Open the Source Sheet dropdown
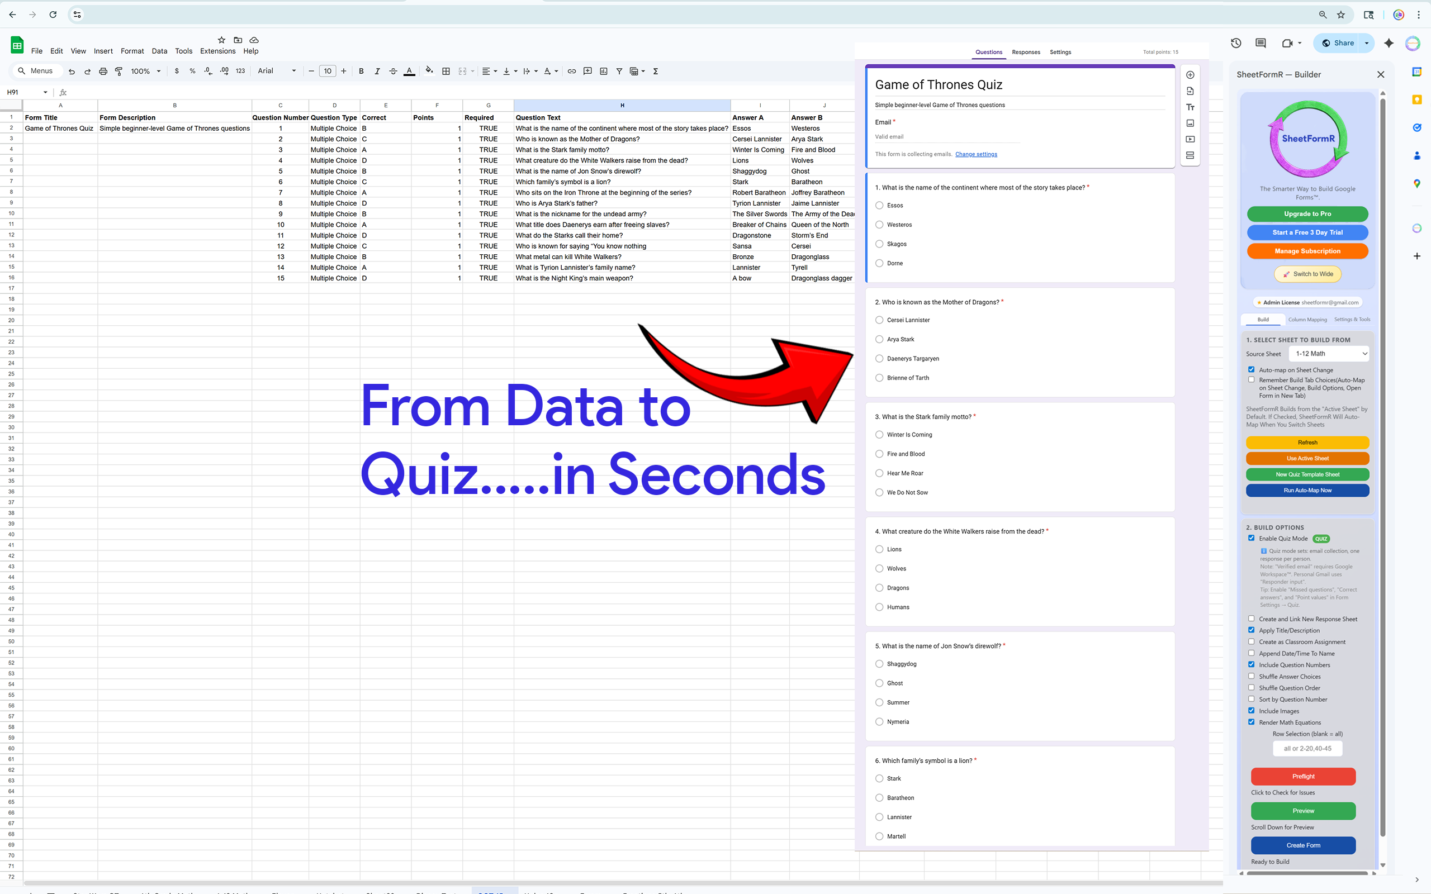This screenshot has height=894, width=1431. (1329, 354)
